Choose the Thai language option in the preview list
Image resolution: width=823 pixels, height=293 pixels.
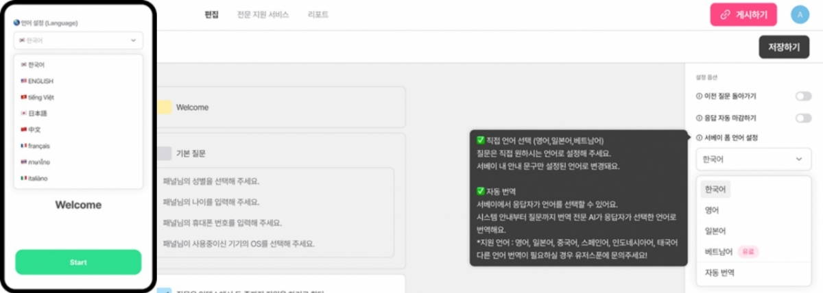(x=78, y=162)
